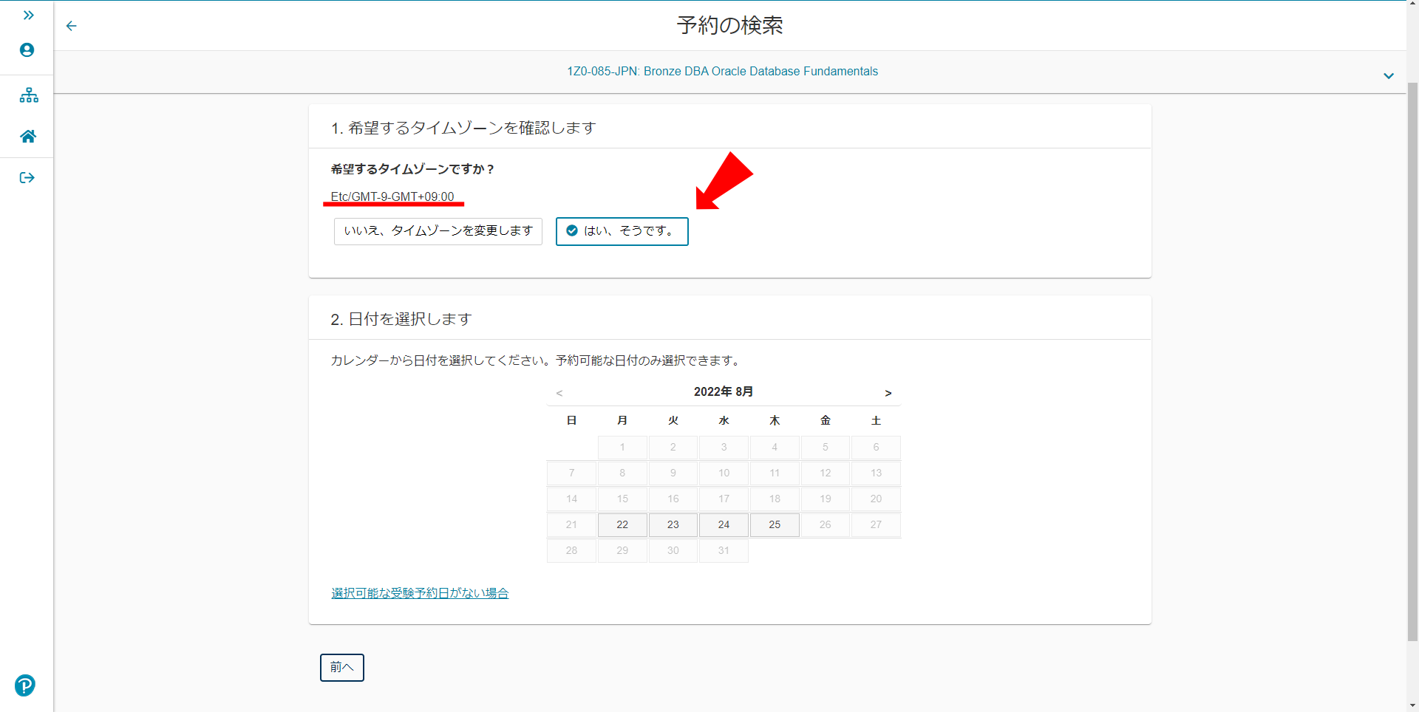The width and height of the screenshot is (1419, 712).
Task: Click the back arrow beside 予約の検索
Action: point(71,26)
